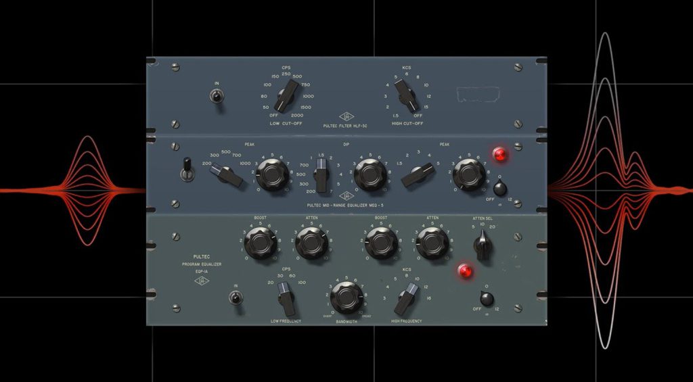Click the High Cut-Off rotary selector on HLF-3C
The height and width of the screenshot is (382, 693).
[x=407, y=95]
